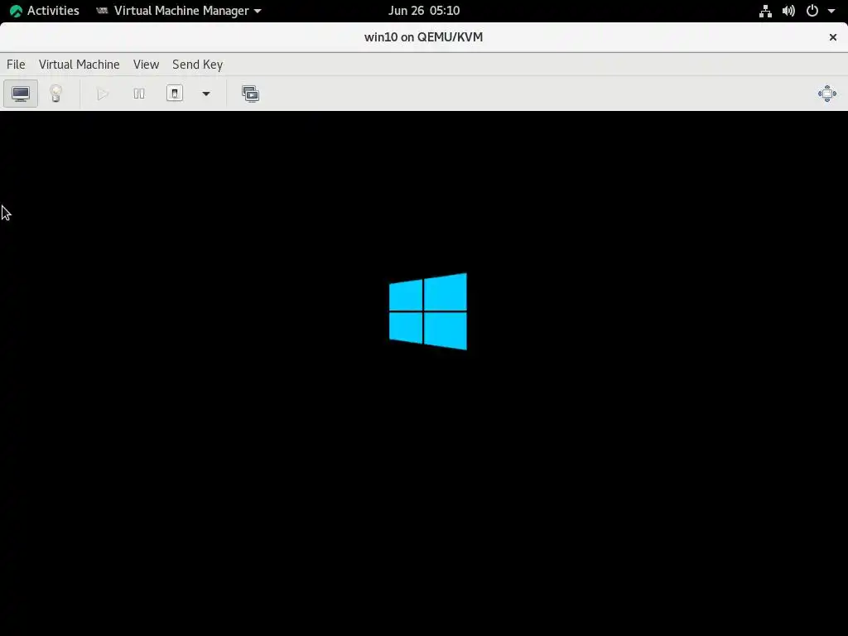848x636 pixels.
Task: Open the clock calendar Jun 26 05:10
Action: point(423,10)
